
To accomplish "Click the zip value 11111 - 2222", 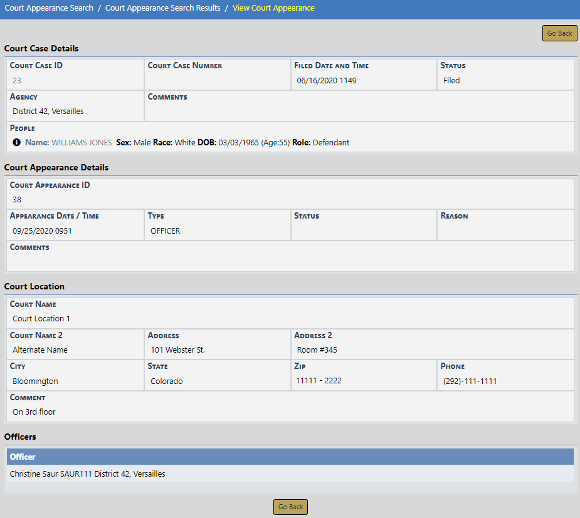I will click(x=319, y=381).
